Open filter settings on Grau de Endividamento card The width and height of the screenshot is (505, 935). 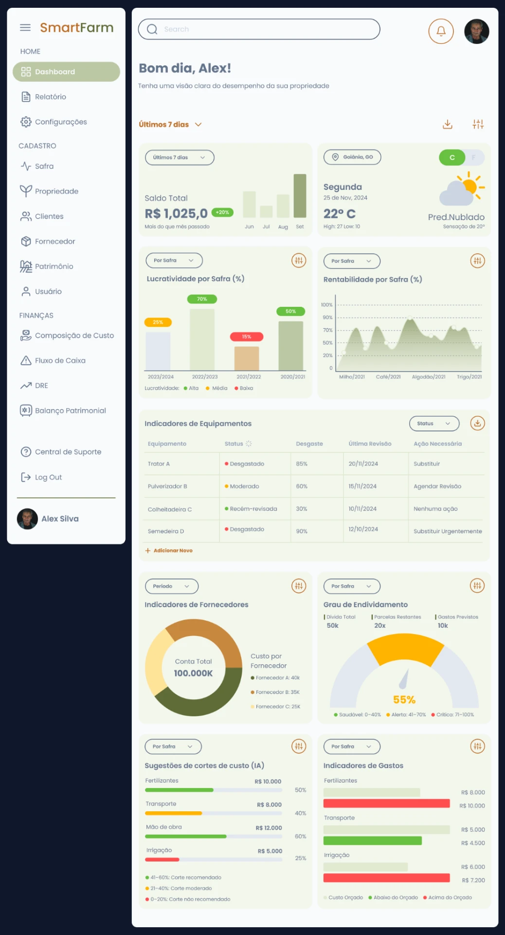(478, 586)
